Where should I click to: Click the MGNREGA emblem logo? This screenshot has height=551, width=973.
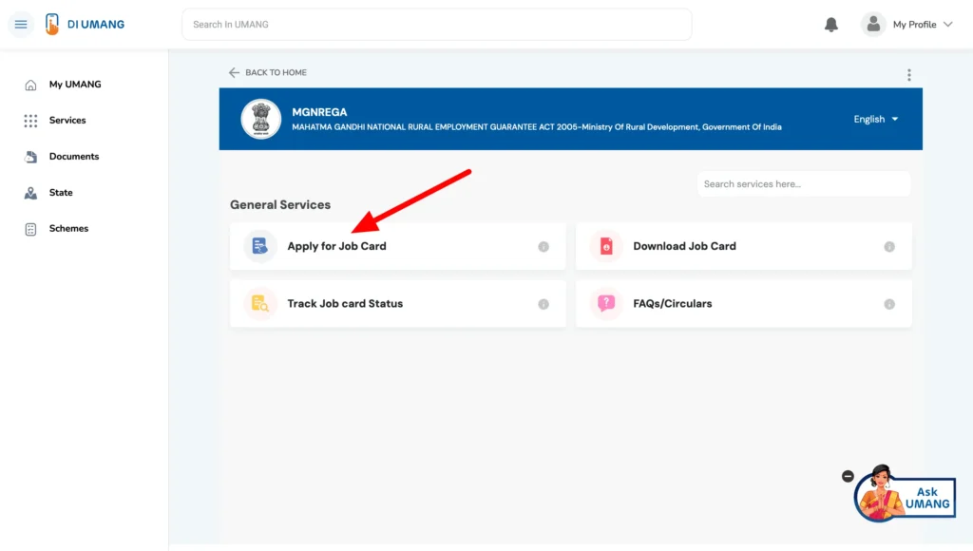tap(260, 119)
